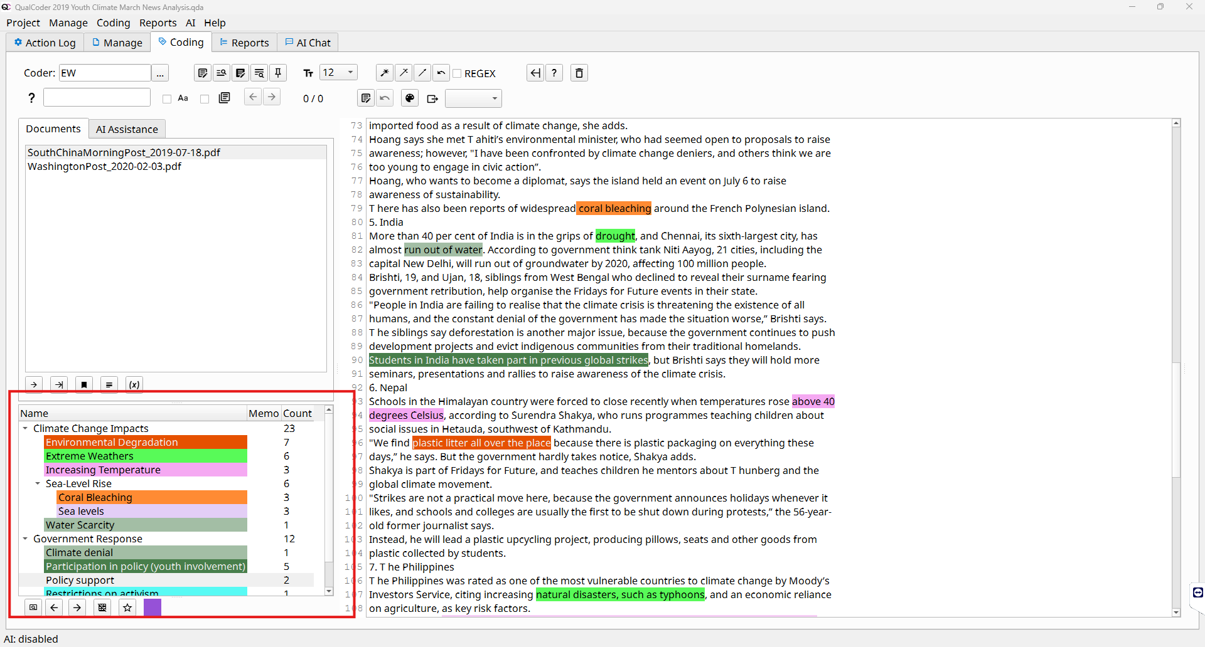
Task: Click the coder name ellipsis button
Action: (160, 73)
